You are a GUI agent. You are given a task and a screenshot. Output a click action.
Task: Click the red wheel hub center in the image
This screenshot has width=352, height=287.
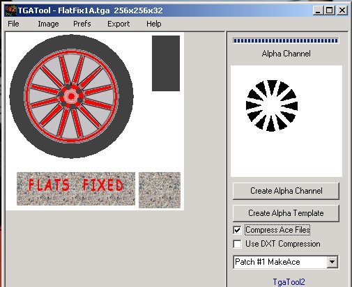point(71,96)
